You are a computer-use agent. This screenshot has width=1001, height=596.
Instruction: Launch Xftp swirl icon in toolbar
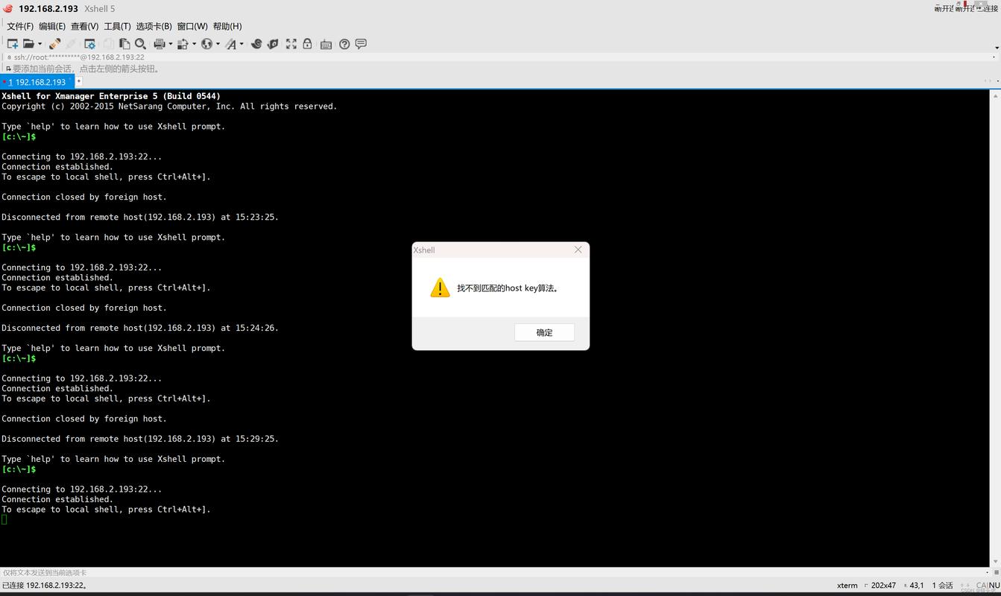256,44
